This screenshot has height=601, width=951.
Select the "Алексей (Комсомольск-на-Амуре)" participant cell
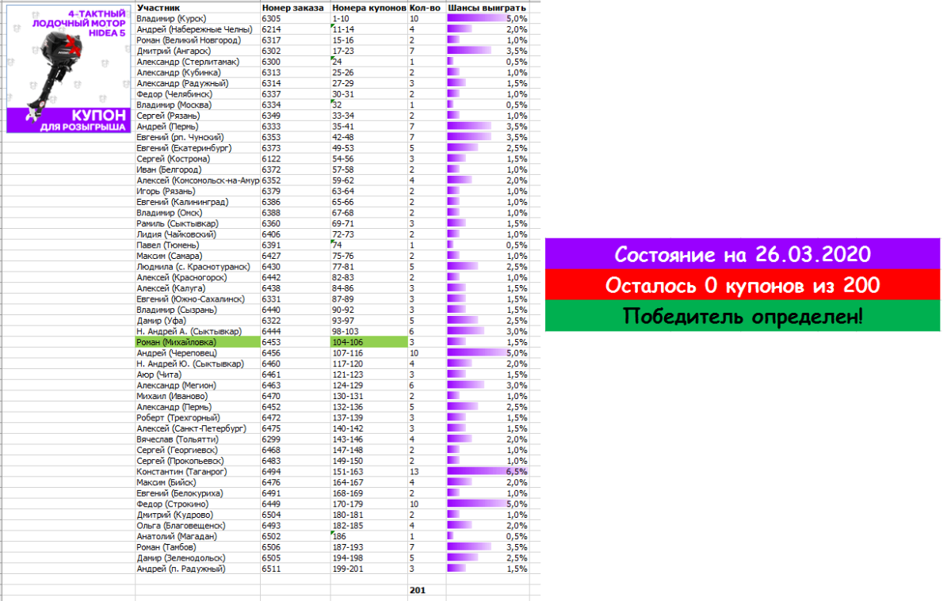[197, 180]
